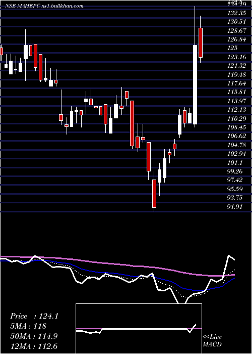Screen dimensions: 252x354
Task: Click the 12MA : 112.6 readout
Action: [34, 346]
